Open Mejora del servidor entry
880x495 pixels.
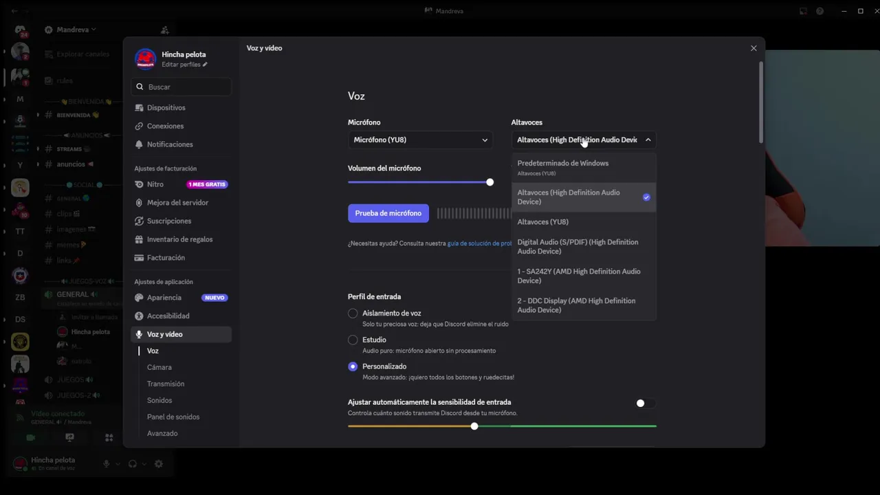pyautogui.click(x=181, y=203)
